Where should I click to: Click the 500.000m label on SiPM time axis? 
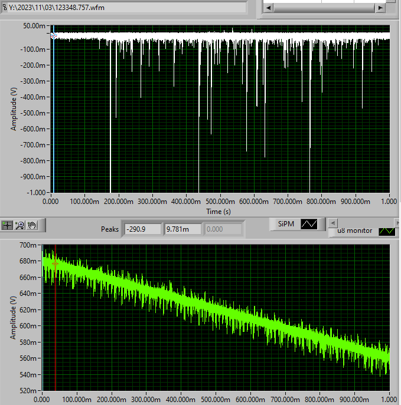coord(220,202)
